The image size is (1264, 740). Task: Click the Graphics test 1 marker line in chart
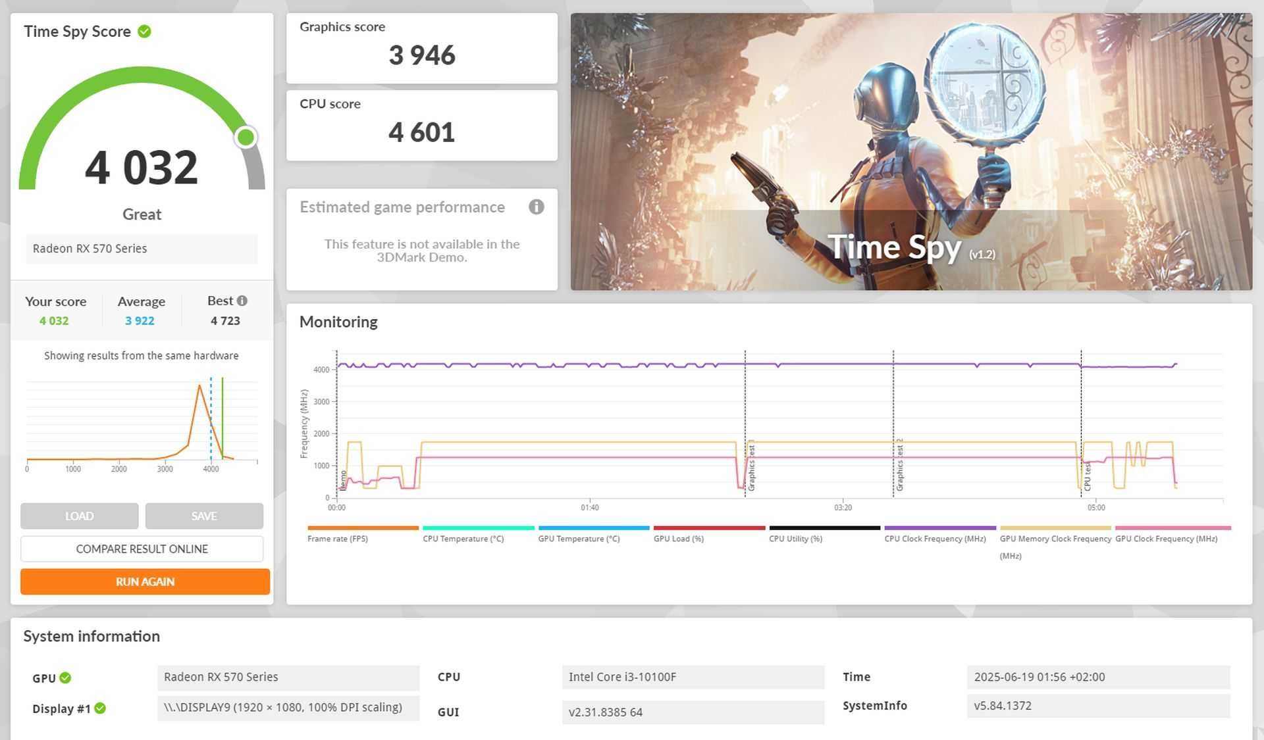(x=745, y=424)
